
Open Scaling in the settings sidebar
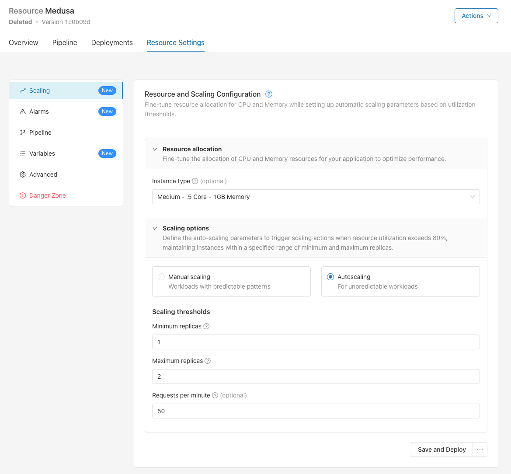[x=66, y=91]
